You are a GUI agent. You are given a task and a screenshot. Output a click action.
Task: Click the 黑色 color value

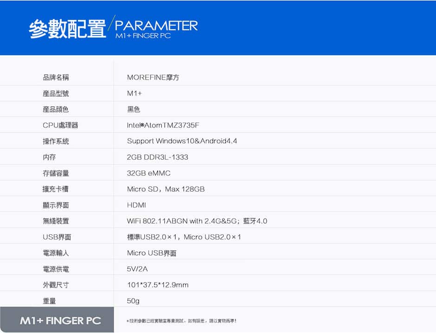134,109
